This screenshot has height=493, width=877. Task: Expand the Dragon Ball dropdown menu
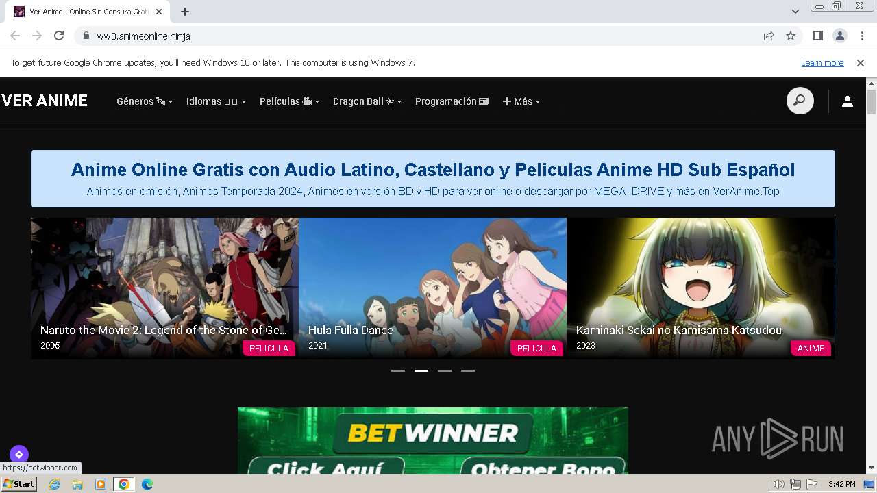tap(367, 101)
